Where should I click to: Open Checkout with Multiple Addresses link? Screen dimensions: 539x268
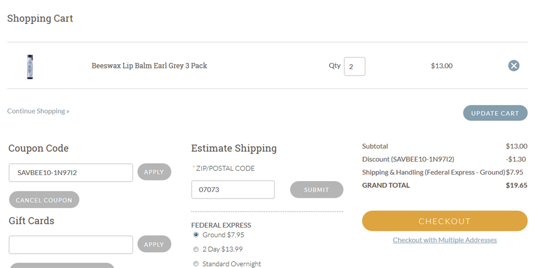click(x=444, y=240)
